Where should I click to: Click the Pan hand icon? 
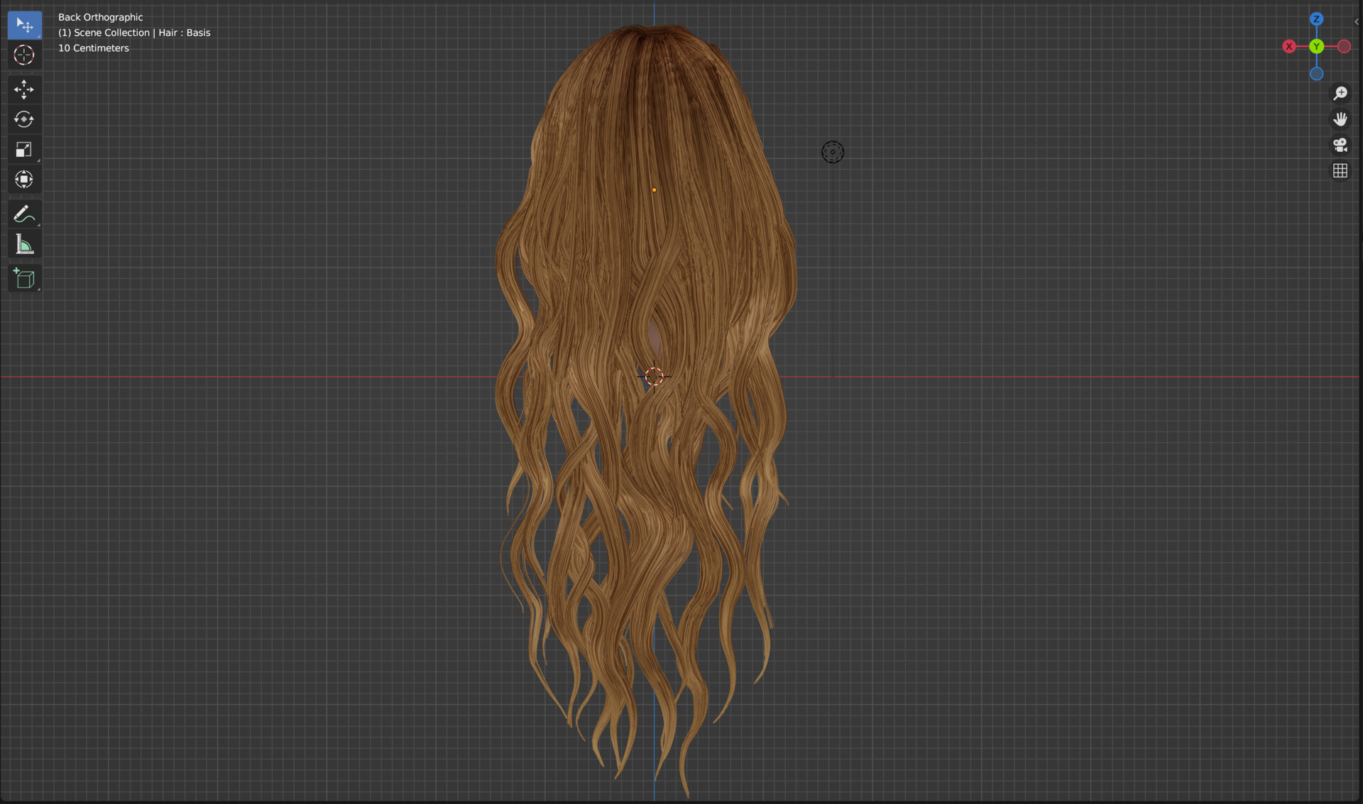coord(1340,119)
